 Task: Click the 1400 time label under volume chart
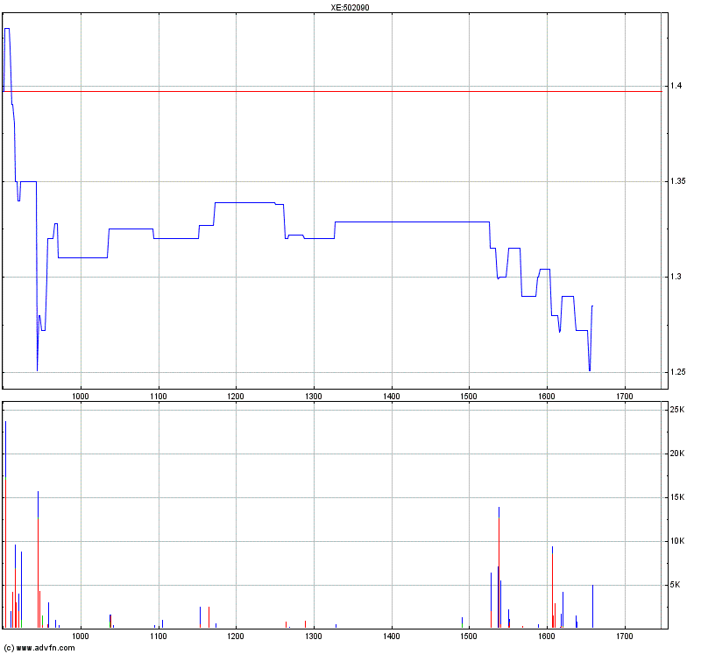click(x=392, y=636)
